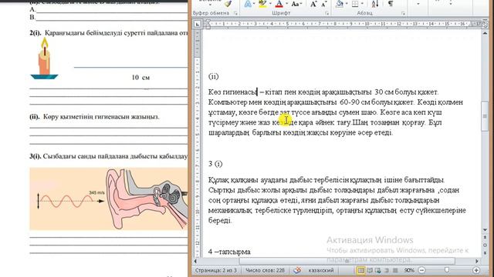Viewport: 494px width, 277px height.
Task: Click the spelling check icon in the status bar
Action: (296, 270)
